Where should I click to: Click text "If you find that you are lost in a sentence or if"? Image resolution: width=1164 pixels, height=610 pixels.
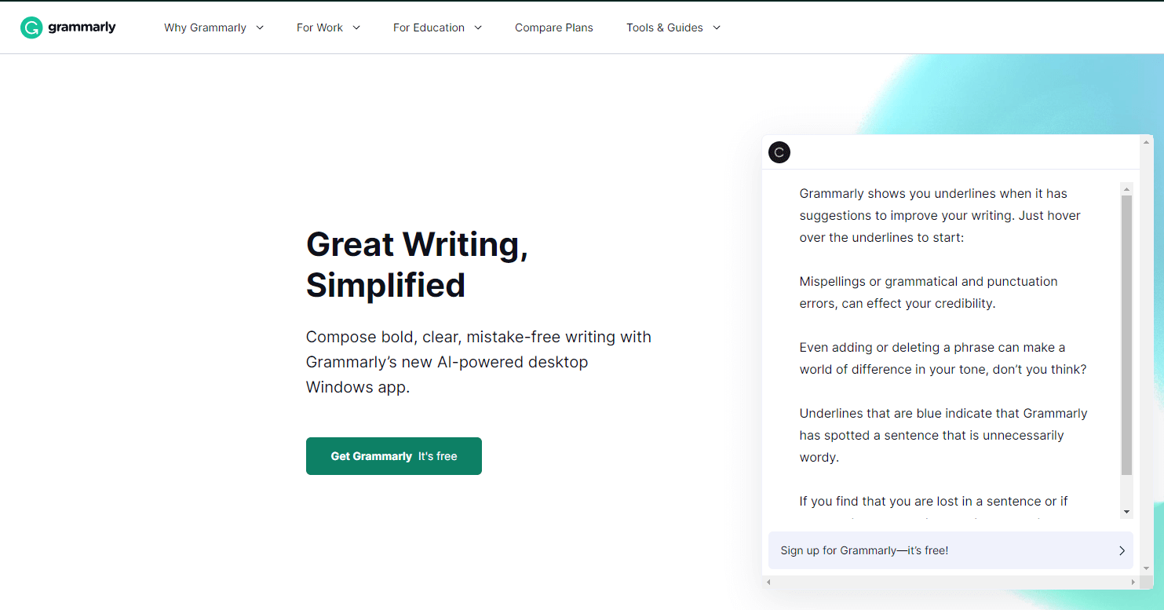pos(933,502)
